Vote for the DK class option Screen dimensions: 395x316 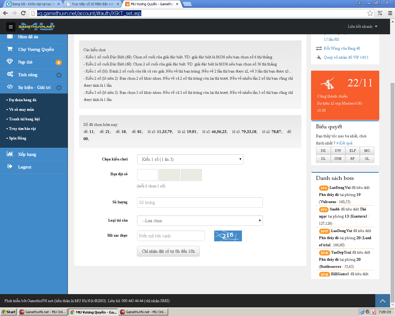[323, 151]
